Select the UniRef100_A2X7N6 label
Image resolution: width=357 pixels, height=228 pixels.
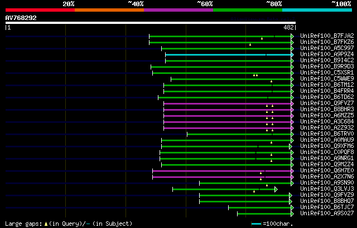(327, 177)
